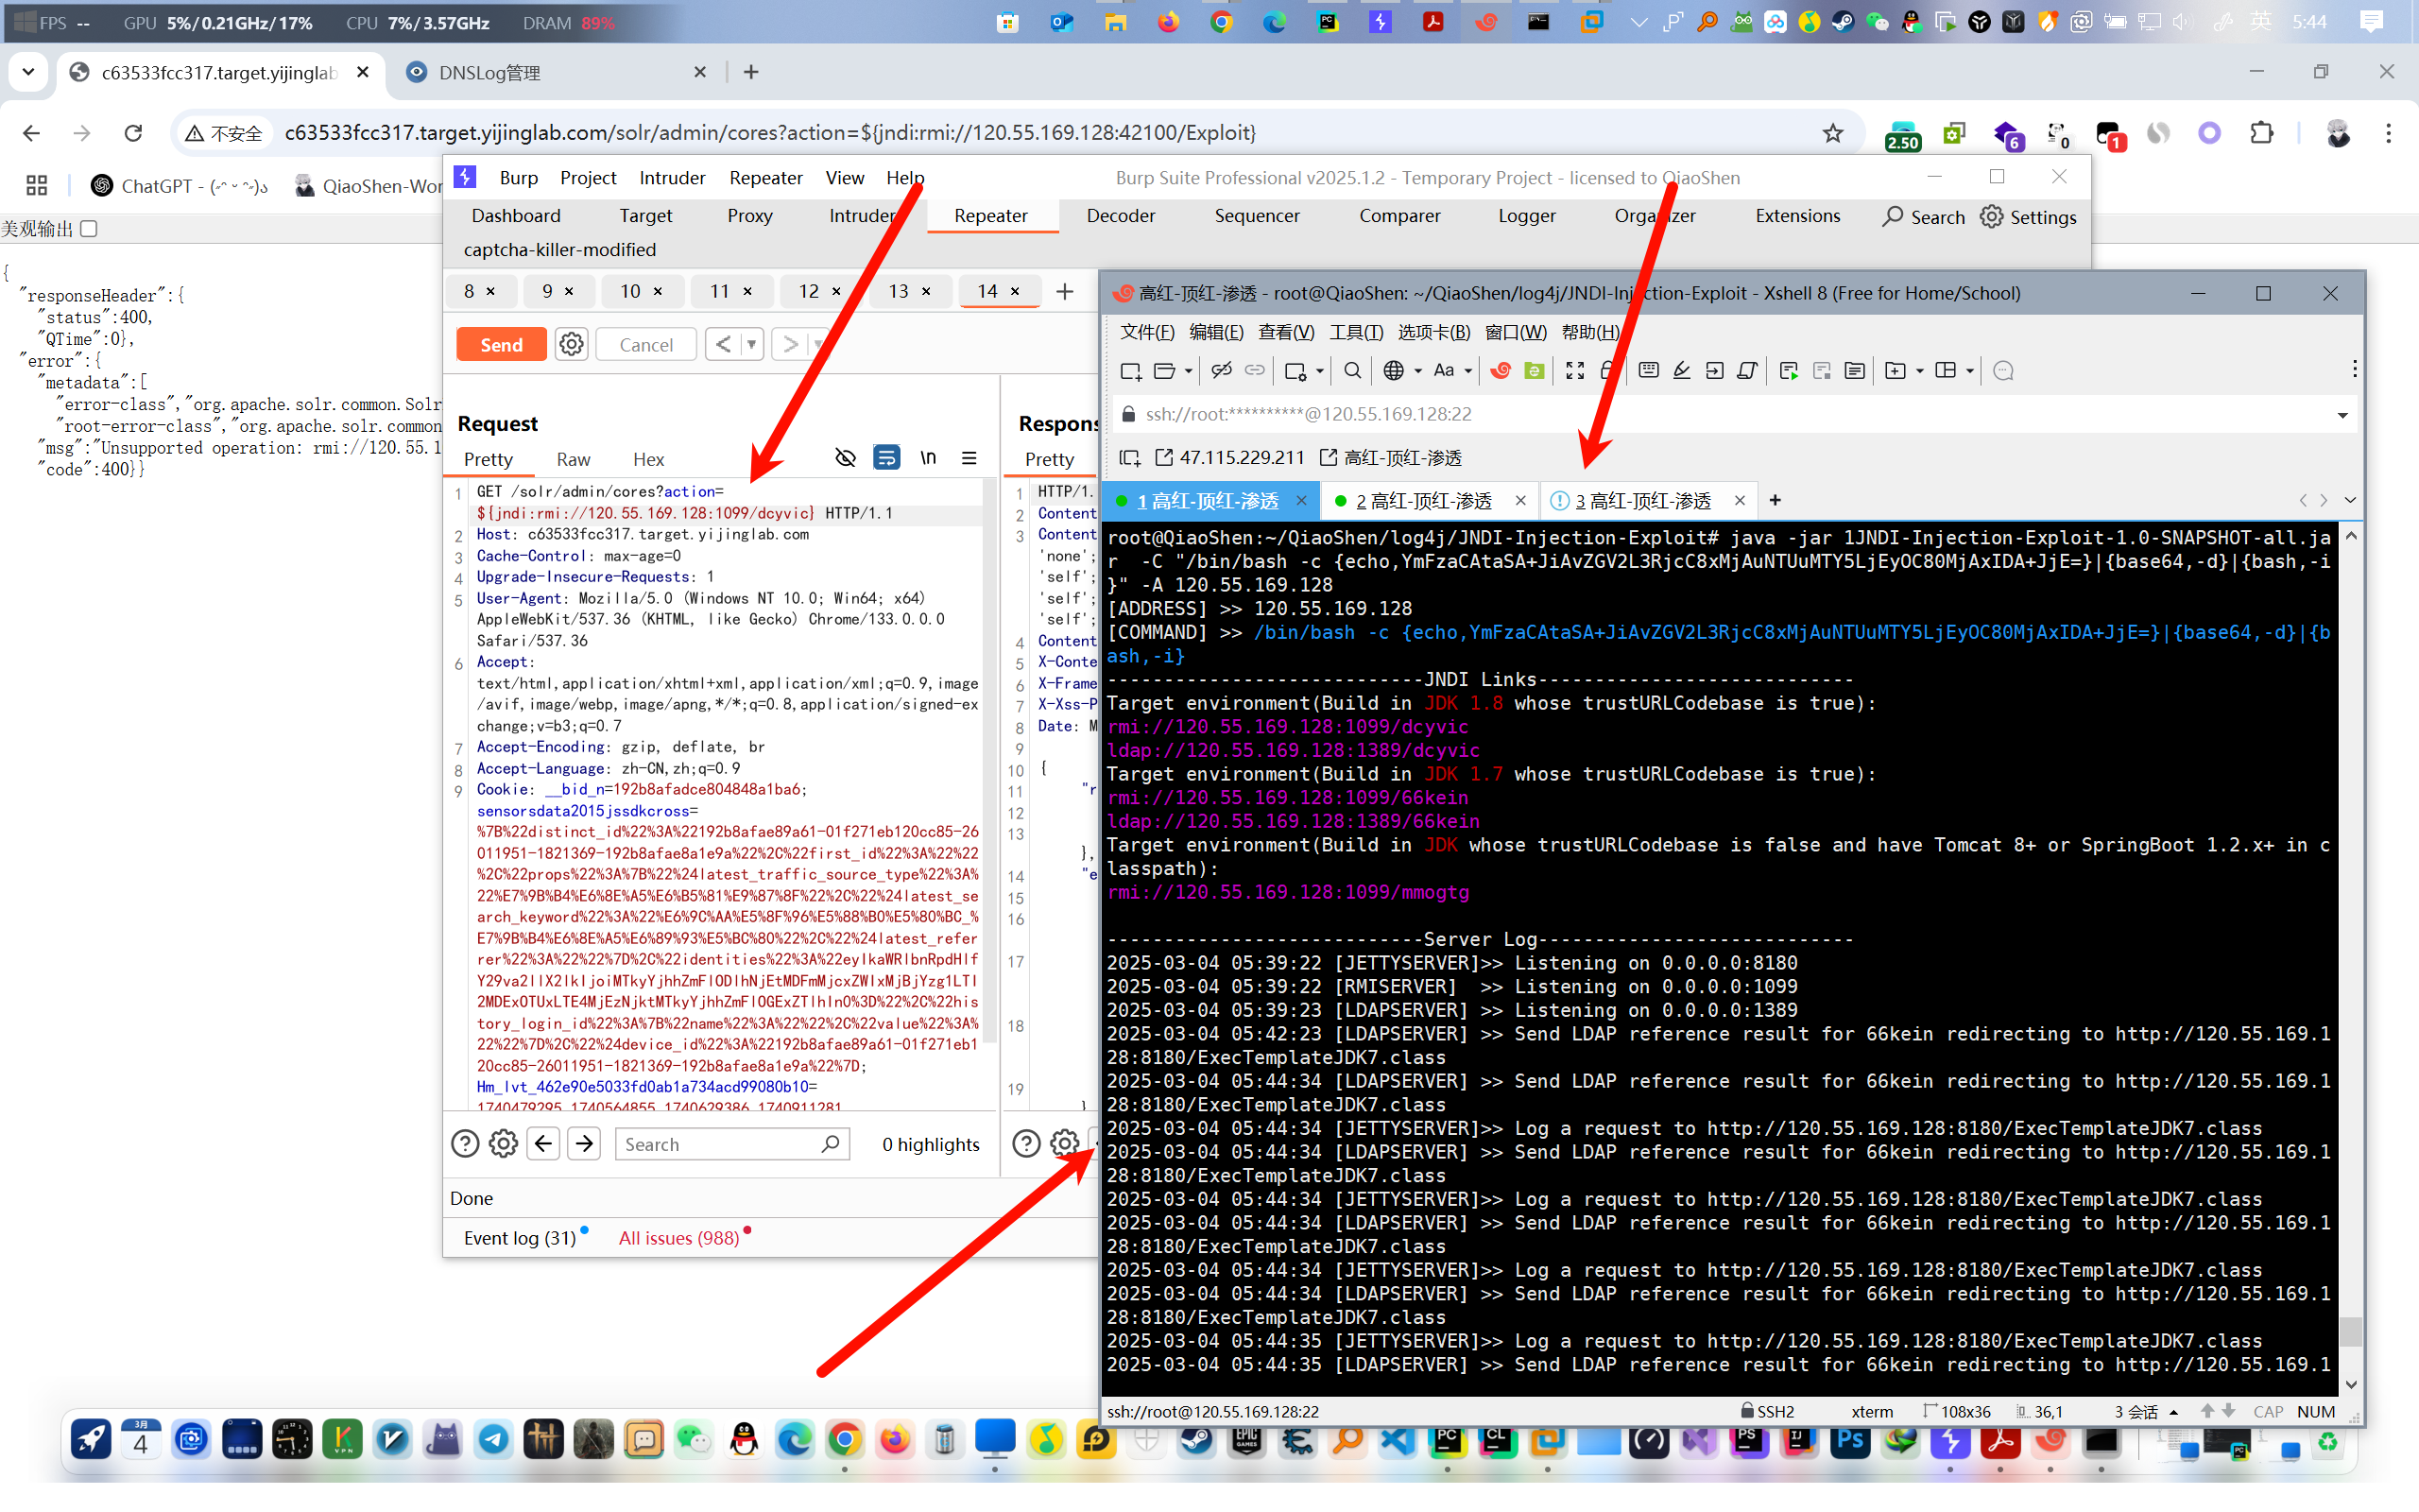Image resolution: width=2419 pixels, height=1512 pixels.
Task: Toggle hide non-printable characters eye icon
Action: (845, 458)
